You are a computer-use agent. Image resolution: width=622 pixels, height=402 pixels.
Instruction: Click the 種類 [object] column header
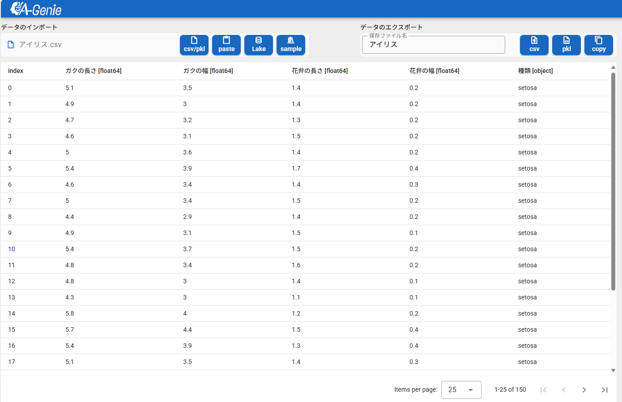tap(535, 71)
